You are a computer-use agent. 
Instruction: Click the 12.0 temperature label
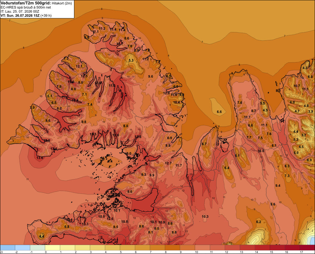166,93
